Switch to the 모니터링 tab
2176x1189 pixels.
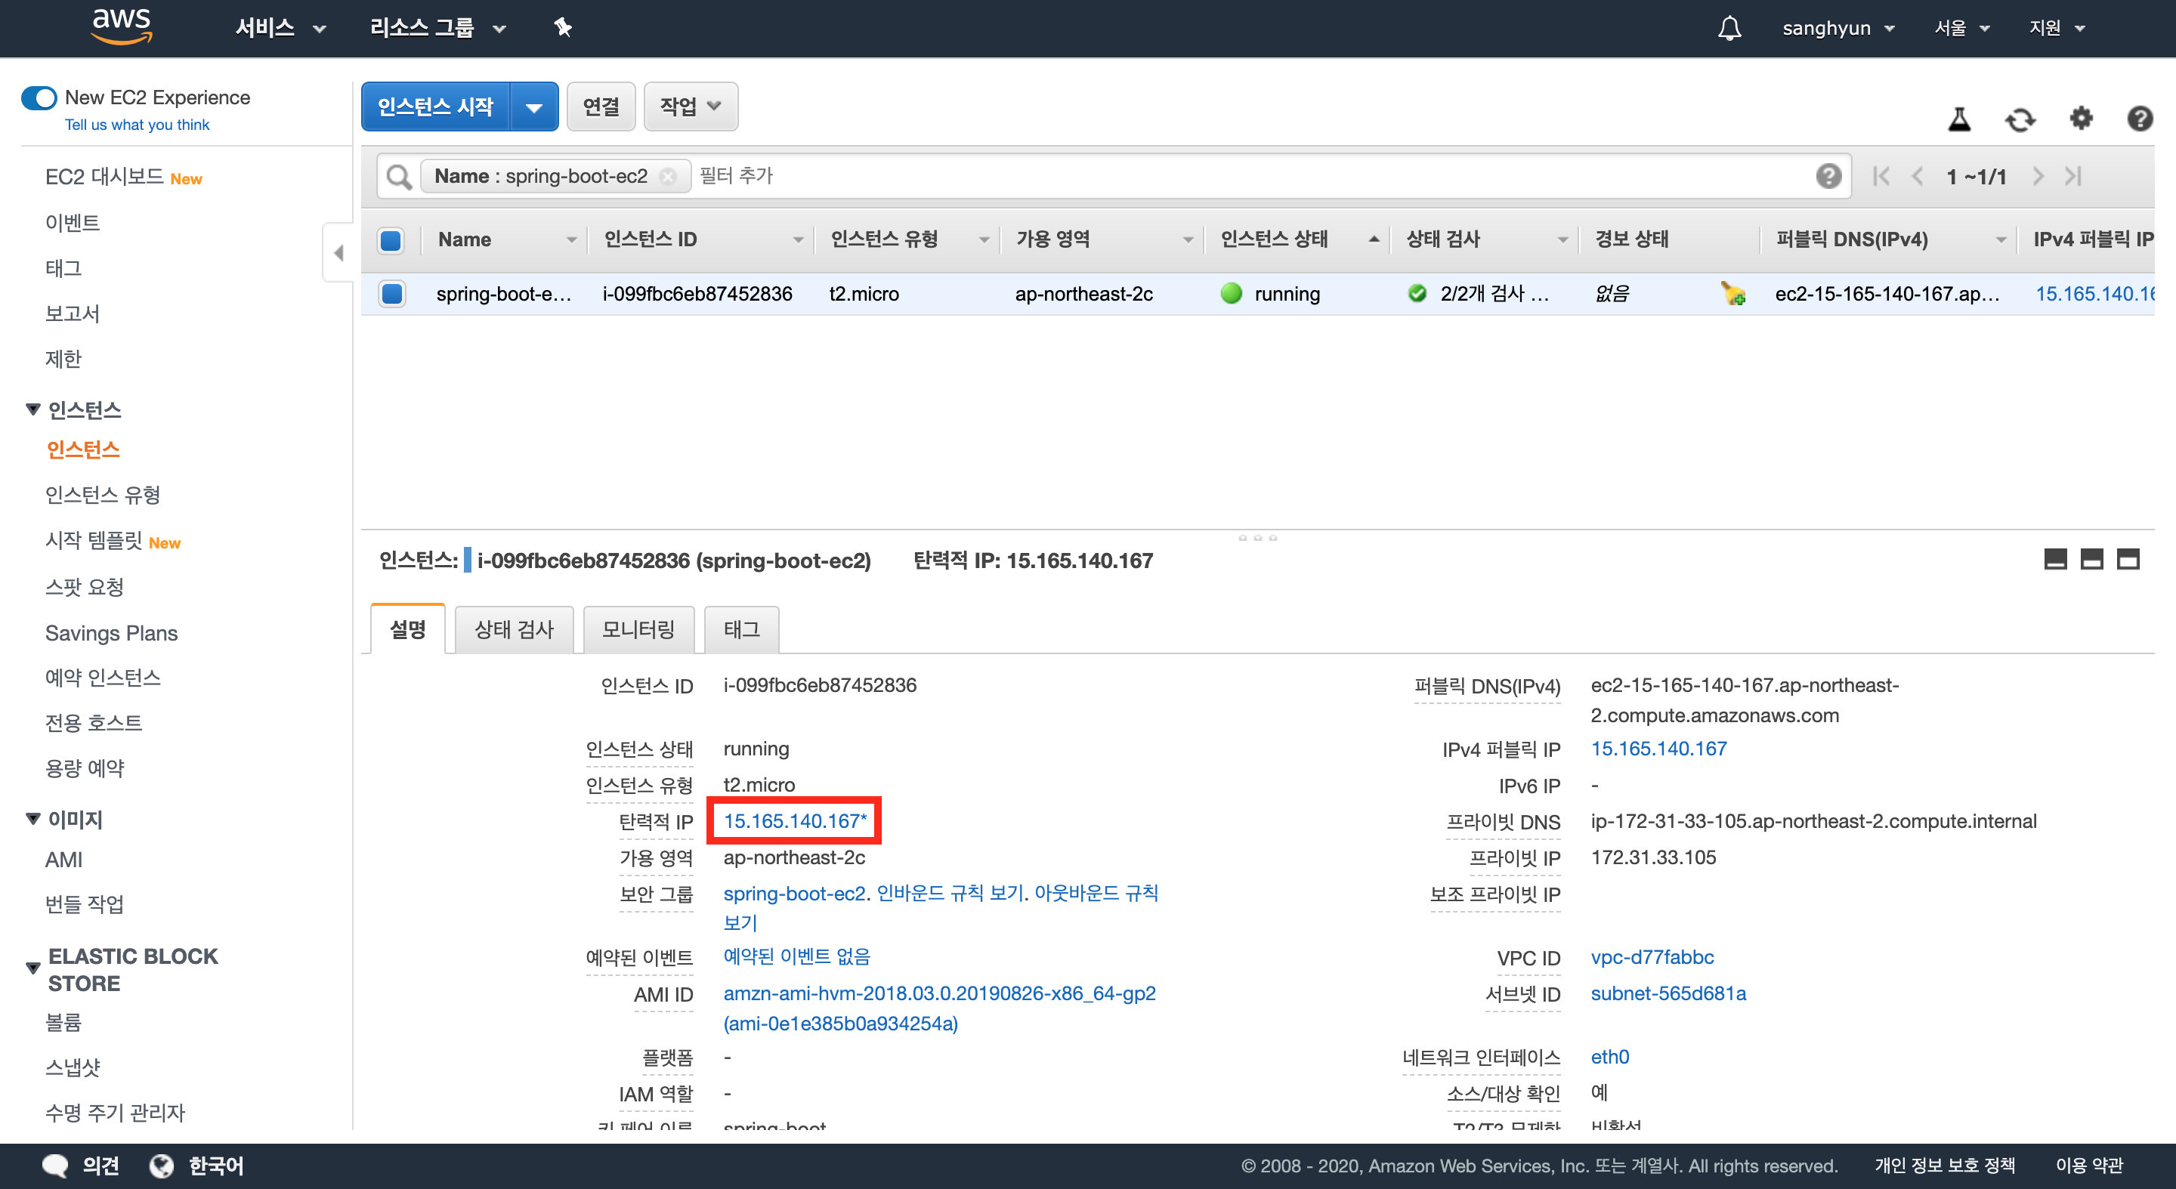638,629
